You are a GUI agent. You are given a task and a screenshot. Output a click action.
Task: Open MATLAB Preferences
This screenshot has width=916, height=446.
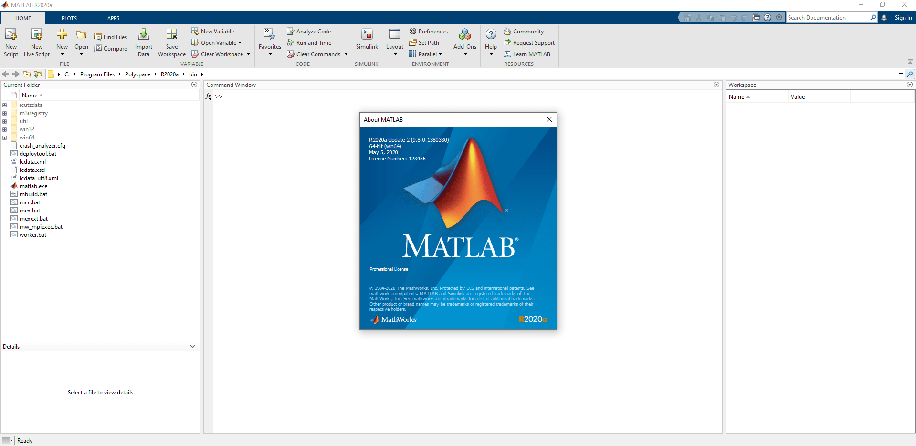click(x=428, y=31)
